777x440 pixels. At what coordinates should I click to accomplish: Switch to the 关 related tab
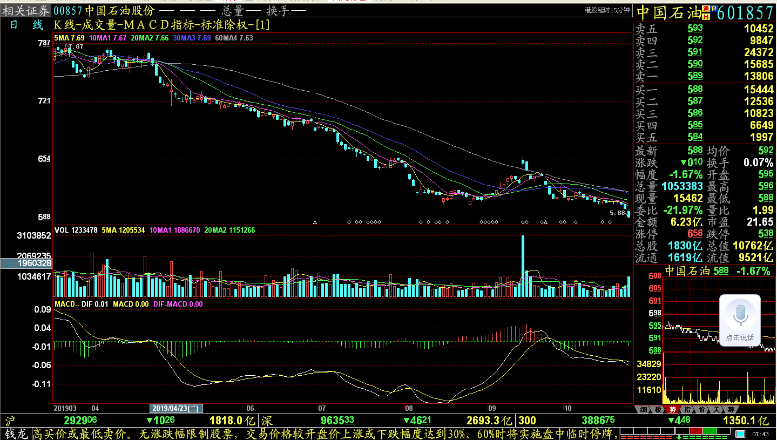pos(716,409)
